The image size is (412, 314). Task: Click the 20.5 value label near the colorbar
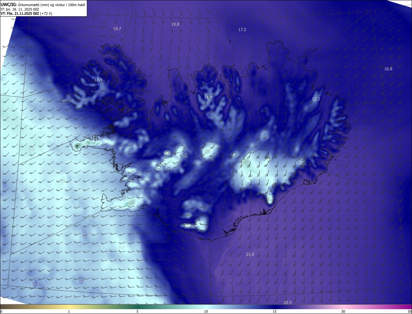[x=287, y=303]
